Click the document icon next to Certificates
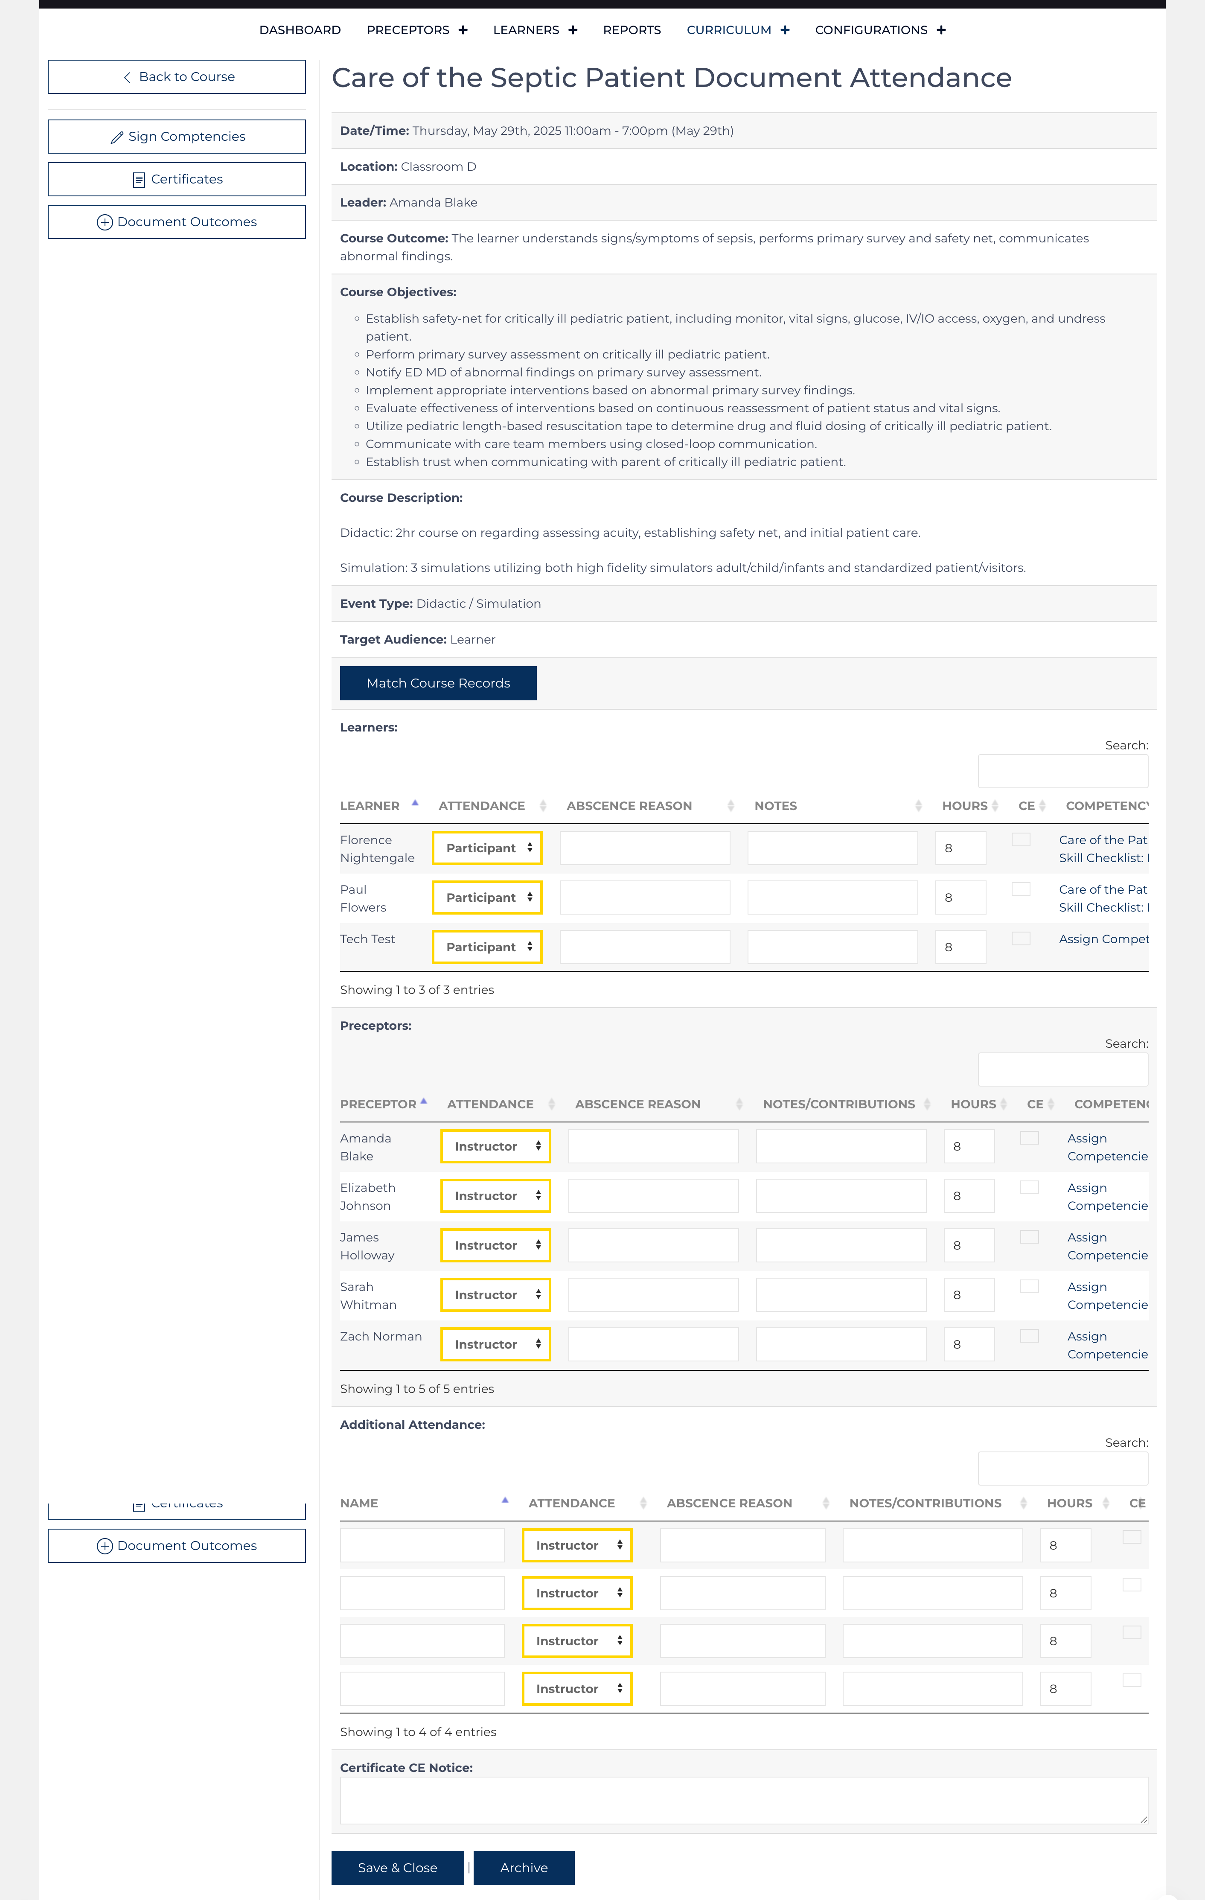The image size is (1205, 1900). 139,180
